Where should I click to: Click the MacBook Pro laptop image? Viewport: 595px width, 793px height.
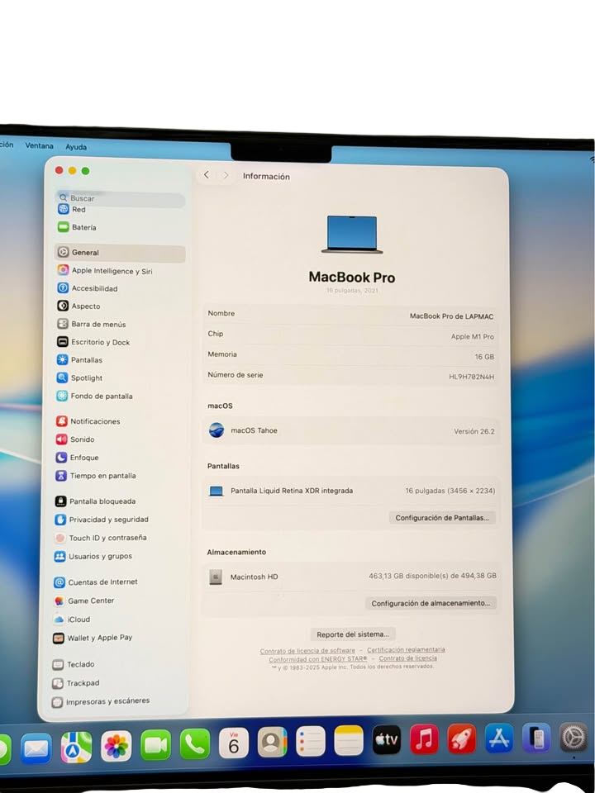pyautogui.click(x=352, y=234)
